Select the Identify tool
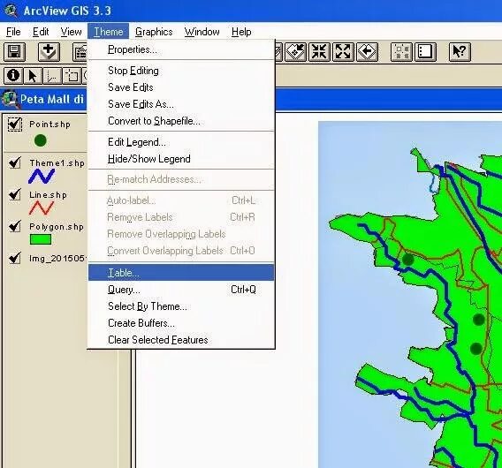502x468 pixels. point(13,76)
